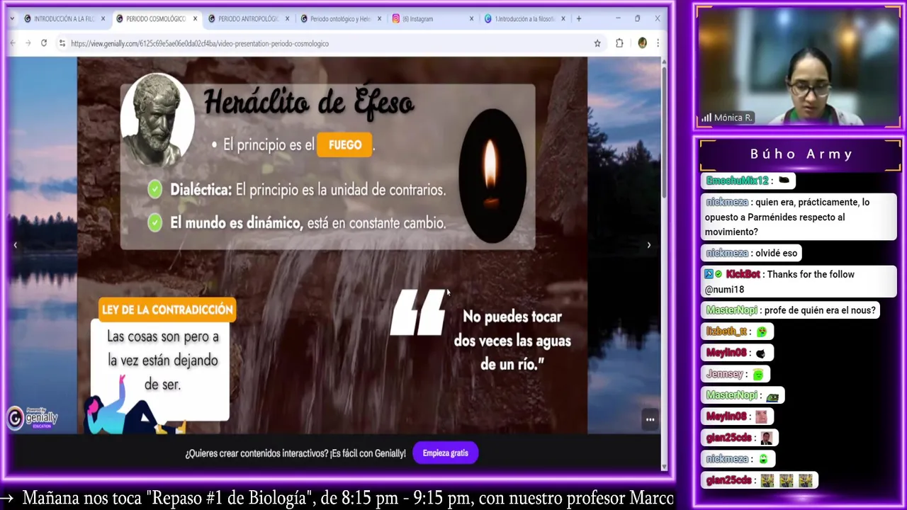Click first gian25cds message with avatar emote
This screenshot has height=510, width=907.
coord(740,438)
